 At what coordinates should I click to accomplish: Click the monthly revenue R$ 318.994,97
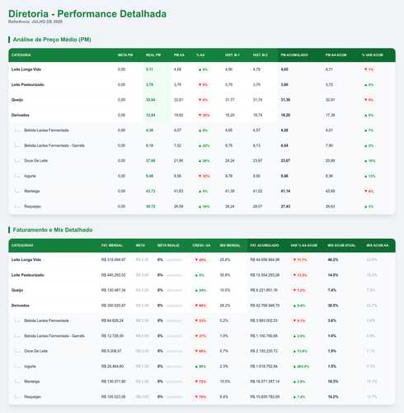pos(113,260)
